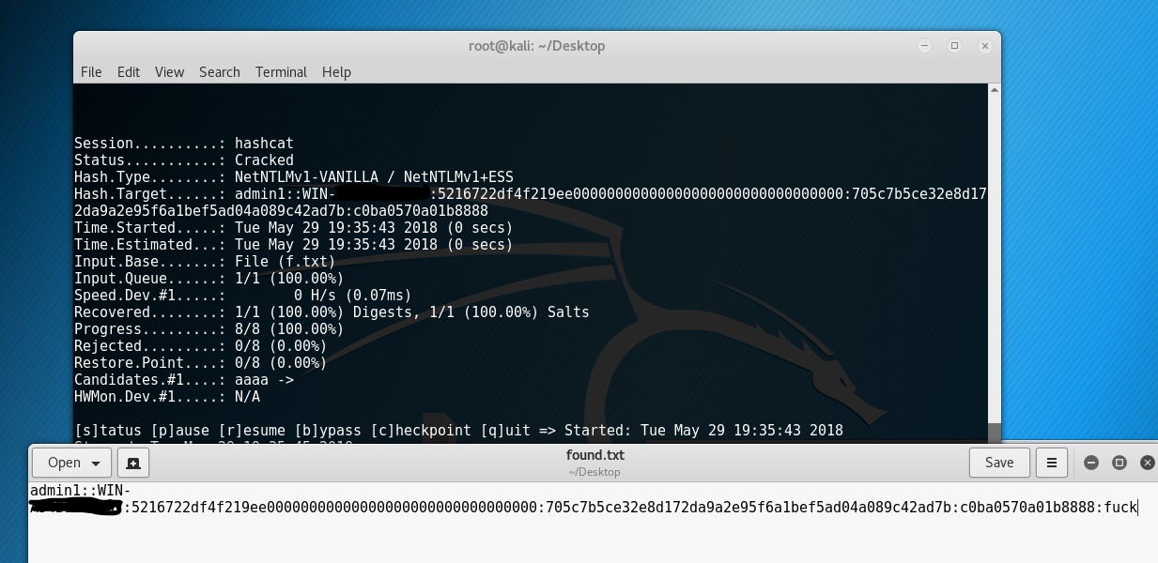Click the Recovered 1/1 Digests line
The height and width of the screenshot is (563, 1158).
pos(332,312)
